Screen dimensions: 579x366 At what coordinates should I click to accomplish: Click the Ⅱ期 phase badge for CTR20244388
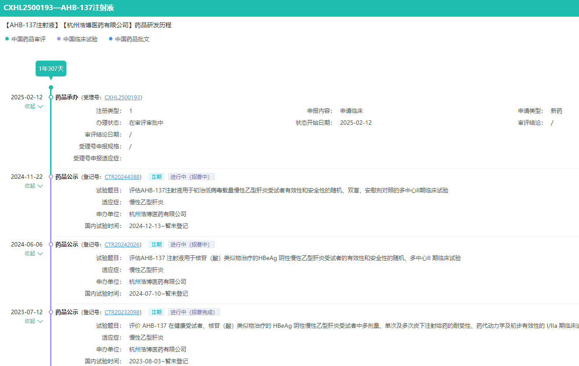coord(156,176)
